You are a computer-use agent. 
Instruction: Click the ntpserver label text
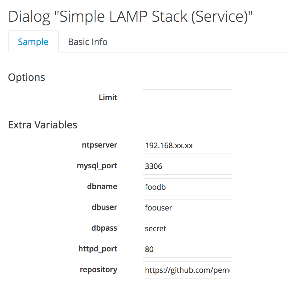click(x=99, y=145)
